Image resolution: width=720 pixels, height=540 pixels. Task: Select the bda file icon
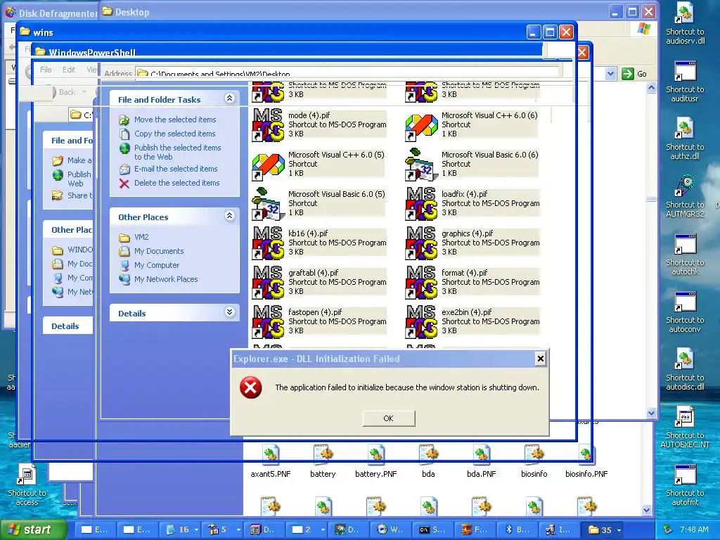[x=428, y=455]
